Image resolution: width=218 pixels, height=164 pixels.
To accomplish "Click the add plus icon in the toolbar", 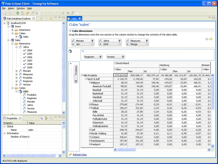I will coord(63,13).
